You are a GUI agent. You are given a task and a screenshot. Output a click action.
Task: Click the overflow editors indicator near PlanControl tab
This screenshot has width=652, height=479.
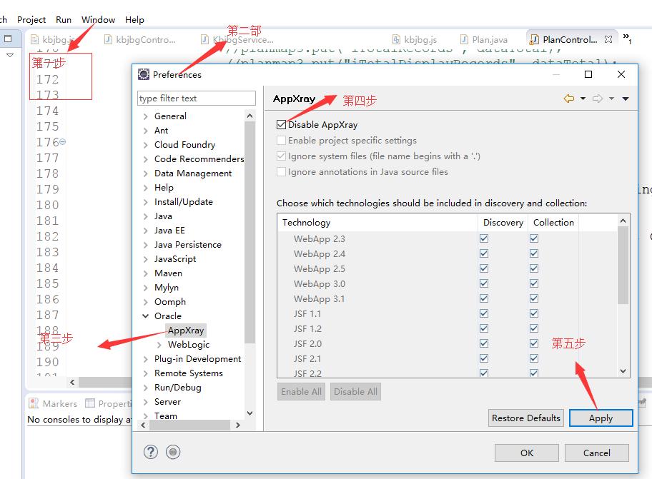627,41
